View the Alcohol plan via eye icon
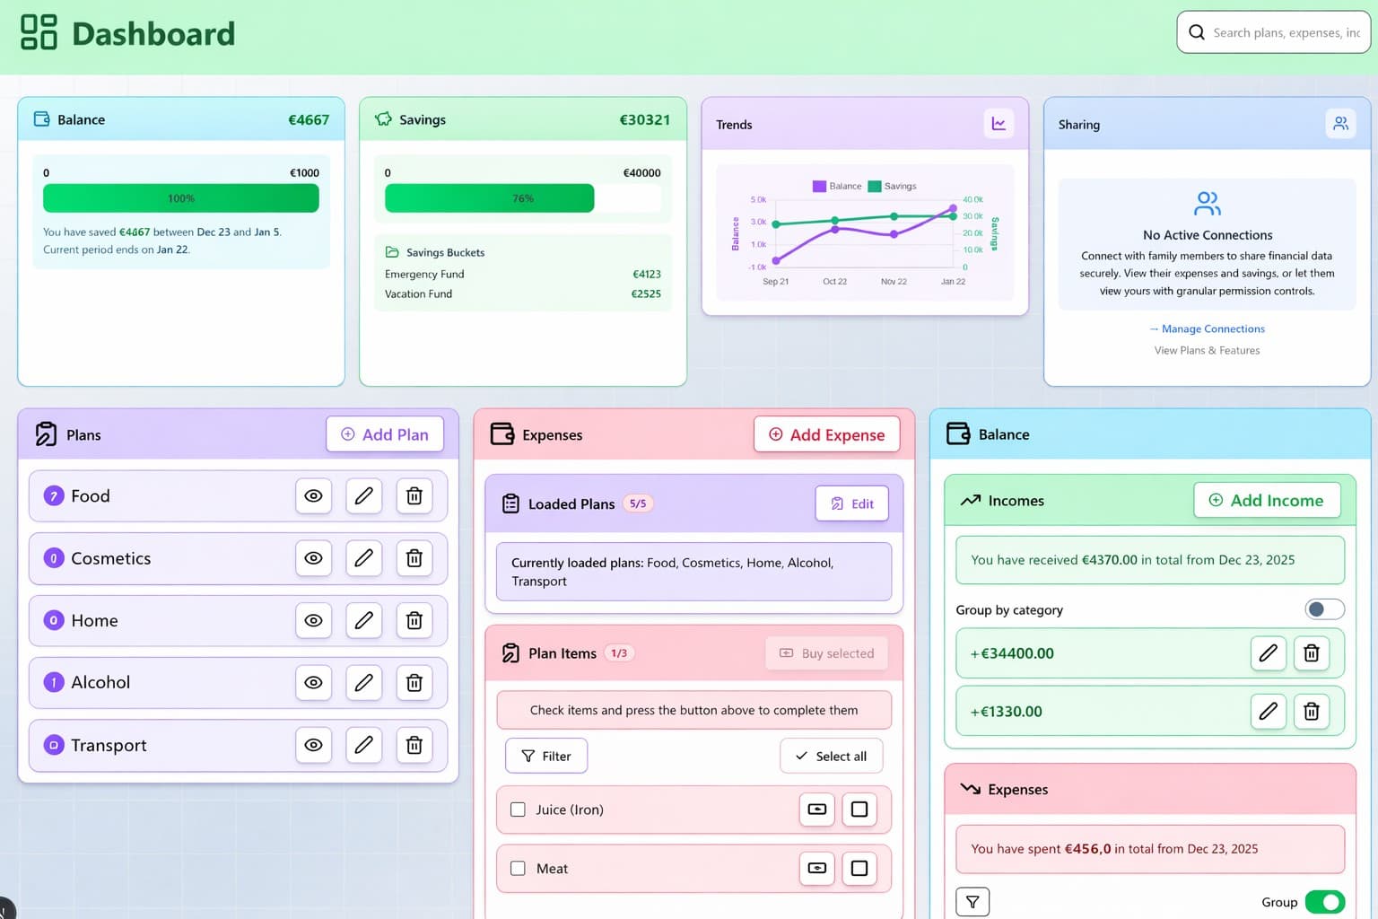Screen dimensions: 1378x919 313,682
